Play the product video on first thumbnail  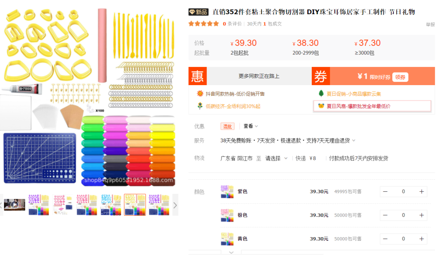[x=15, y=205]
